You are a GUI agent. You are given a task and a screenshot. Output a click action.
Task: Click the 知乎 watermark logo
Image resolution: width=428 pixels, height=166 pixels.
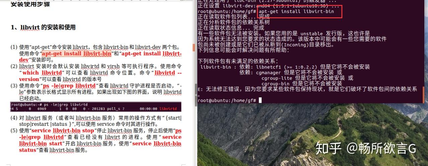(329, 149)
